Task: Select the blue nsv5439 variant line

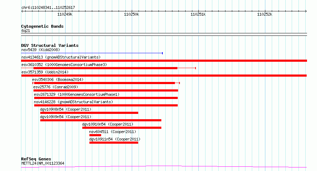Action: tap(92, 53)
